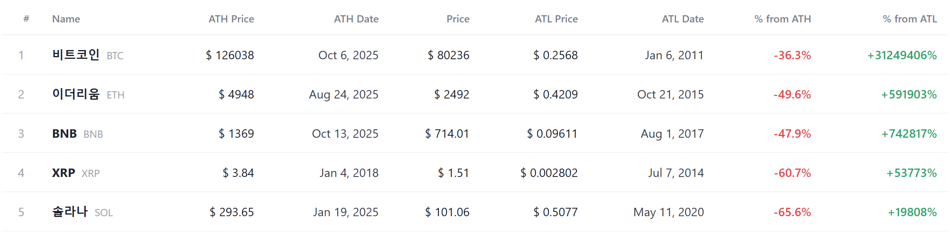The image size is (950, 233).
Task: Click Solana's ATL date May 11, 2020
Action: click(668, 212)
